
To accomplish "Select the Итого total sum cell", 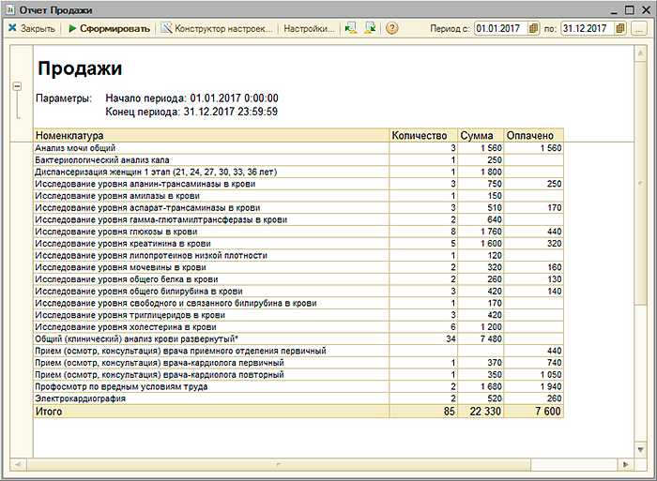I will (484, 412).
